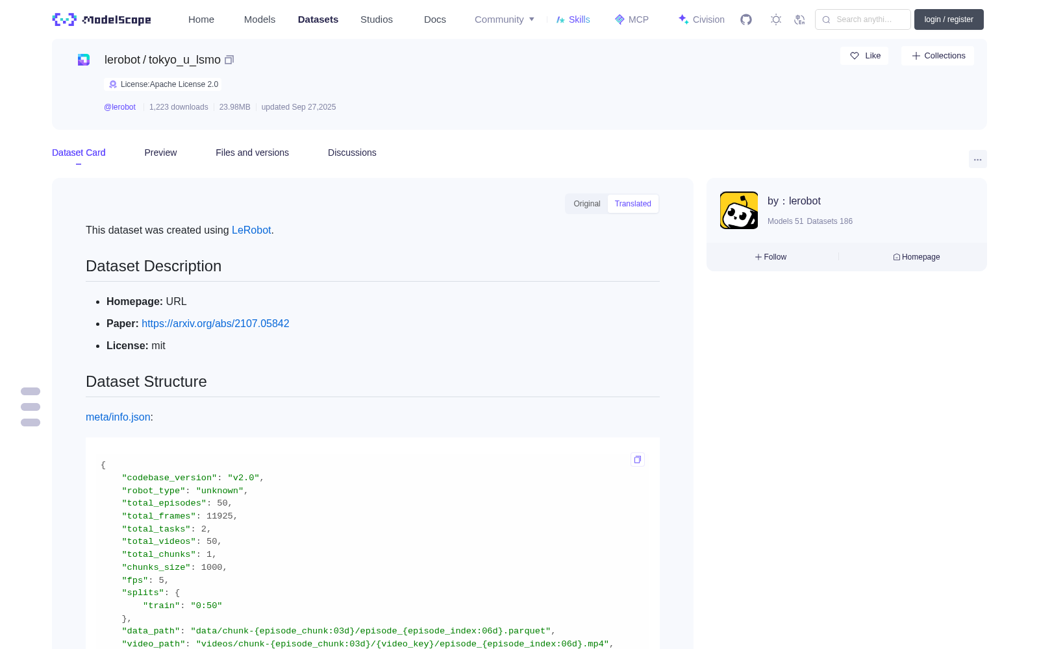The width and height of the screenshot is (1039, 649).
Task: Open the lerobot Homepage button
Action: click(916, 257)
